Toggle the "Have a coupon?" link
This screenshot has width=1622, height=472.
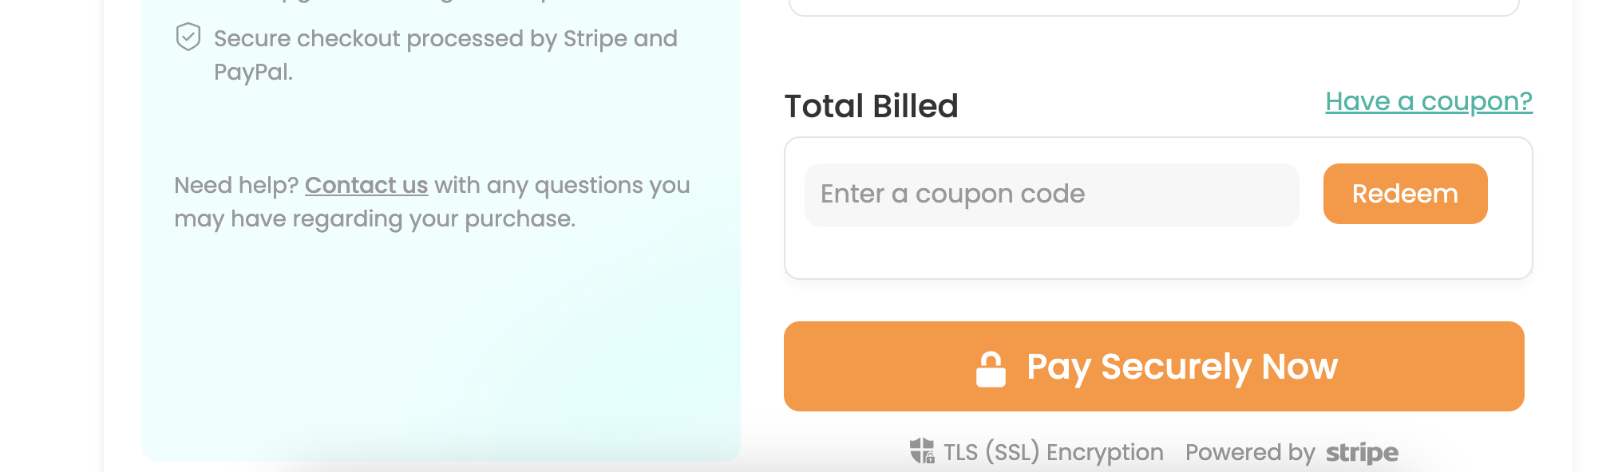[x=1428, y=101]
